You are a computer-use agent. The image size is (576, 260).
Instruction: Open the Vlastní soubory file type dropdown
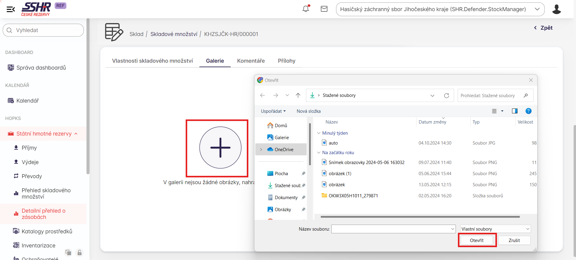496,229
